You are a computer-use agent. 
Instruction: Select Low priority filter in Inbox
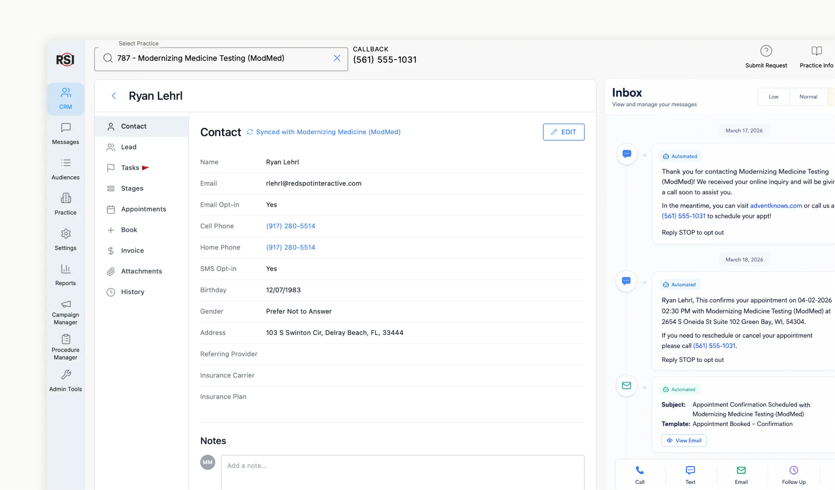coord(773,97)
